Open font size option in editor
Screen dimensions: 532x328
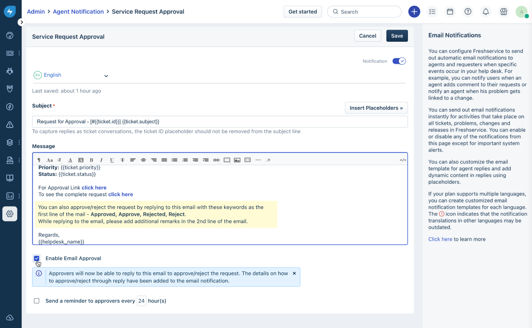[x=60, y=160]
